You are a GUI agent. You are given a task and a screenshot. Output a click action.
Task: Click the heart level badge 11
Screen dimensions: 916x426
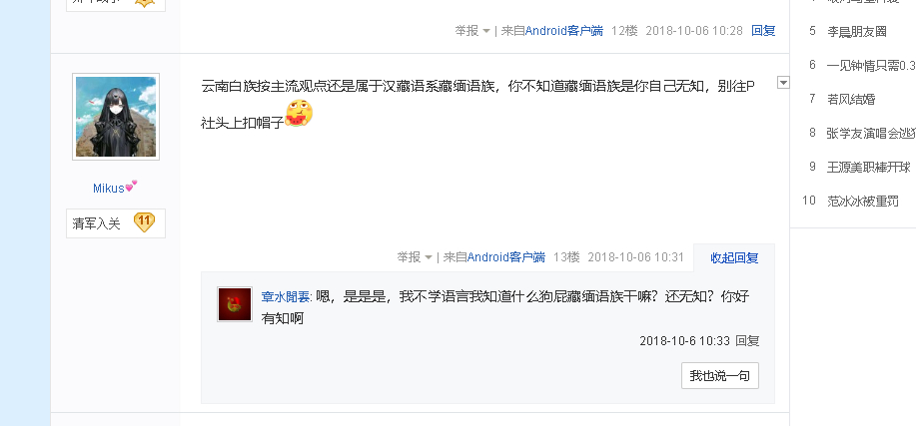tap(144, 222)
